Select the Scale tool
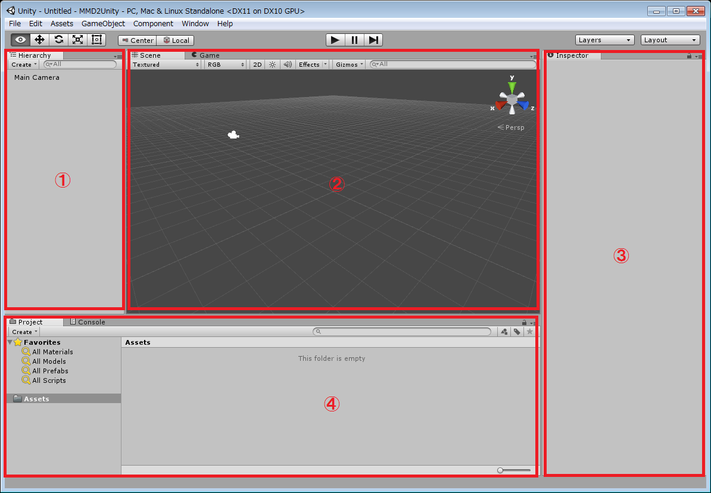 (x=77, y=40)
